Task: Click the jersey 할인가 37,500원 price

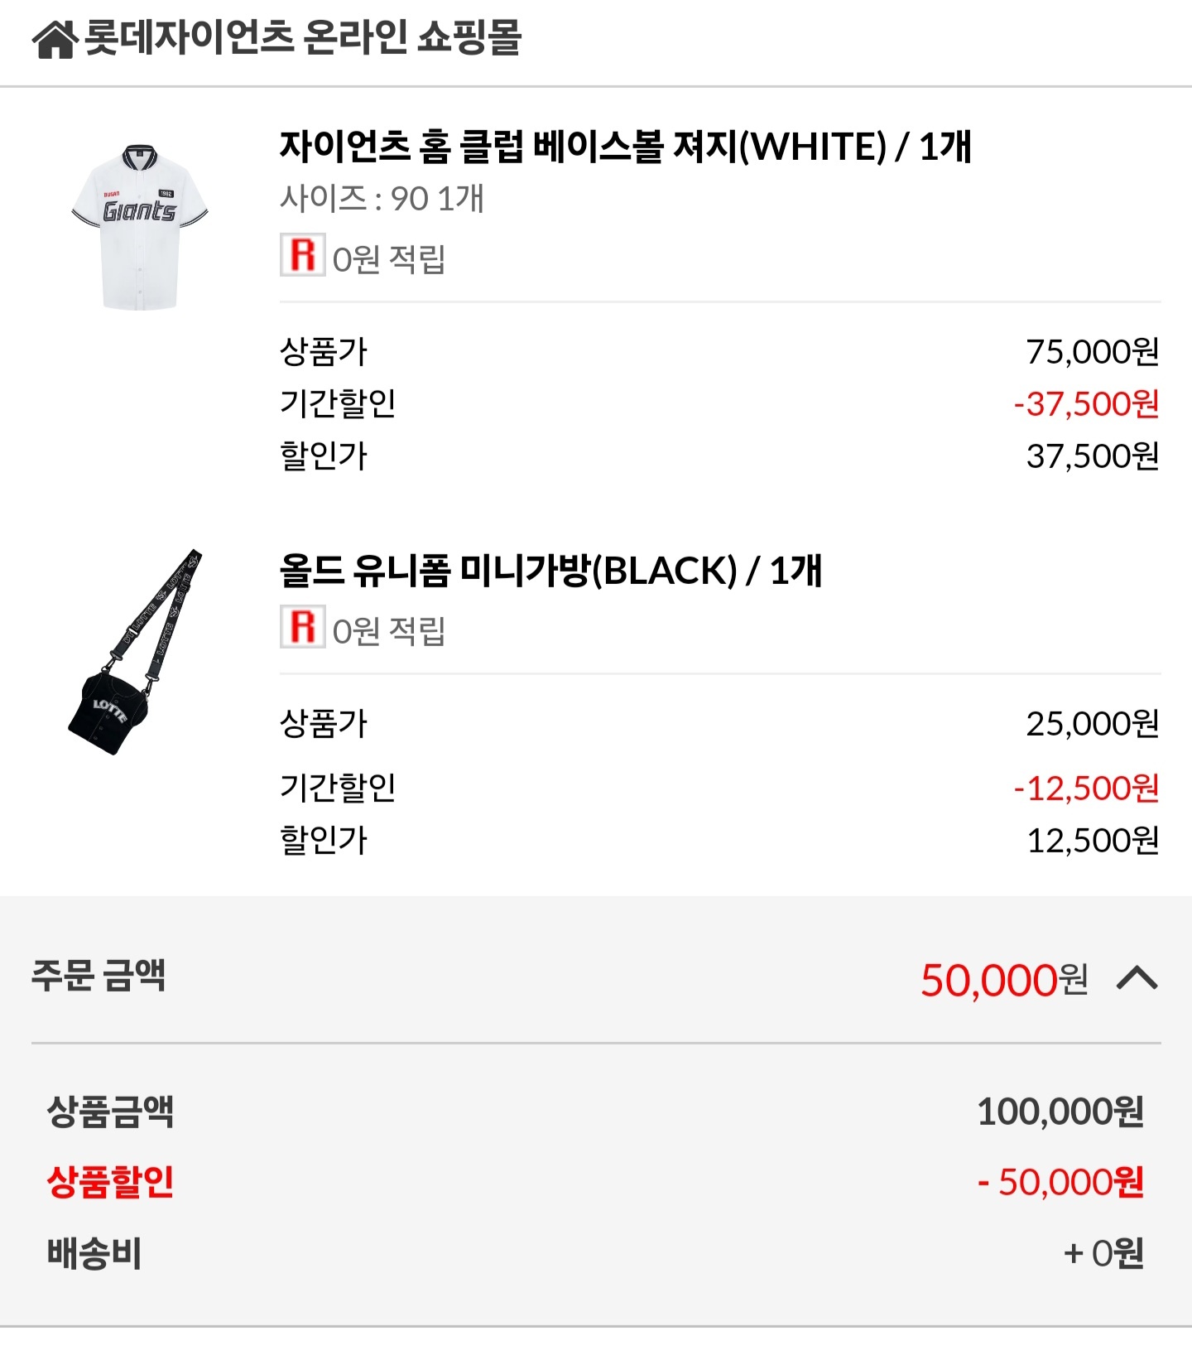Action: click(x=1091, y=456)
